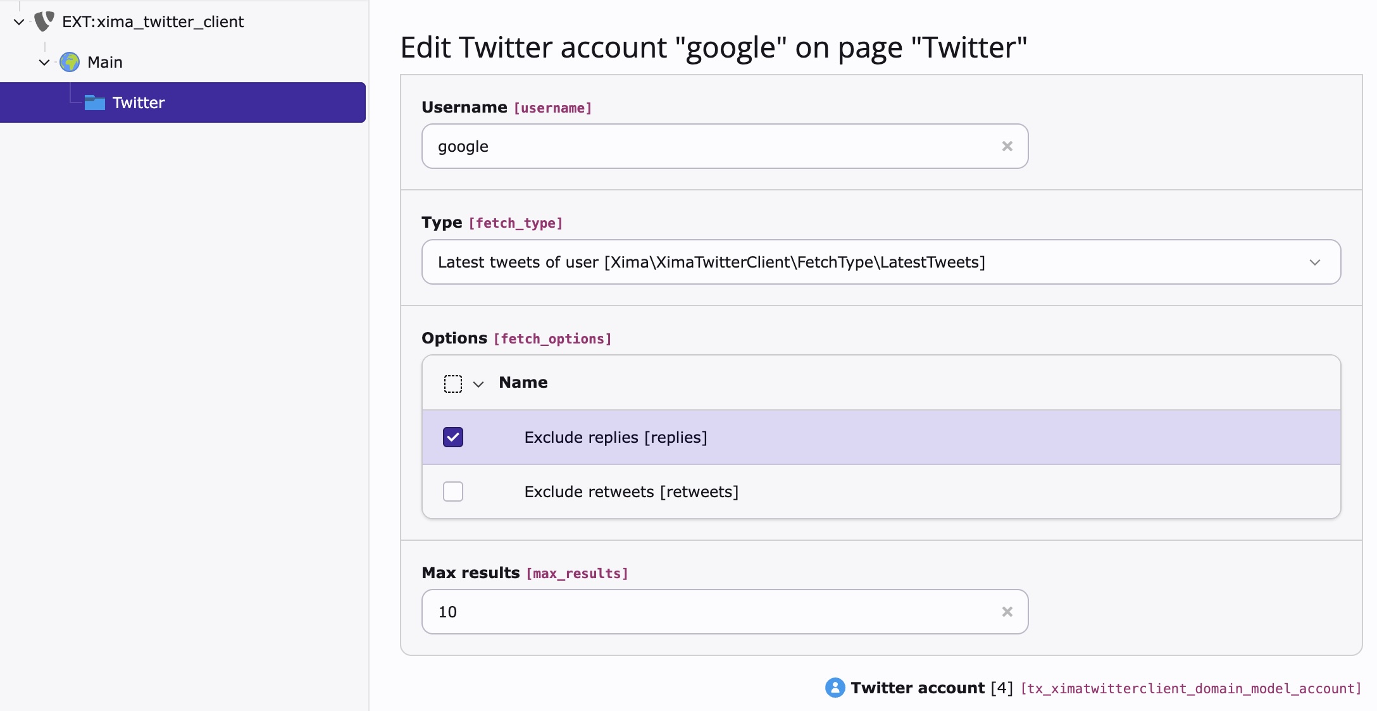1377x711 pixels.
Task: Clear the Username field using the X icon
Action: click(1007, 146)
